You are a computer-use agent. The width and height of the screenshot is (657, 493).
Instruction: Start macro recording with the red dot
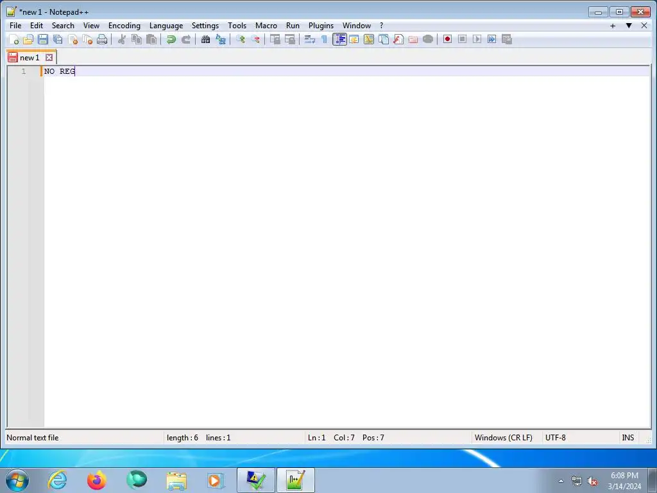[x=447, y=39]
